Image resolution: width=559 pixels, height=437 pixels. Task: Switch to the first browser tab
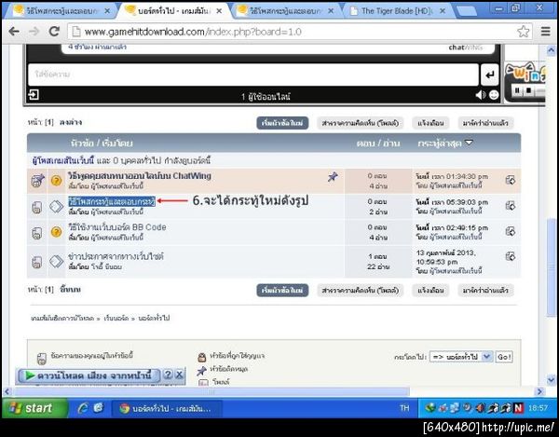(x=61, y=11)
